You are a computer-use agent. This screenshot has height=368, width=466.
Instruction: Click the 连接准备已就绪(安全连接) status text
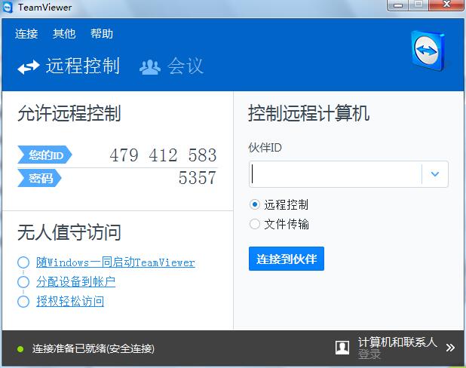[x=94, y=348]
